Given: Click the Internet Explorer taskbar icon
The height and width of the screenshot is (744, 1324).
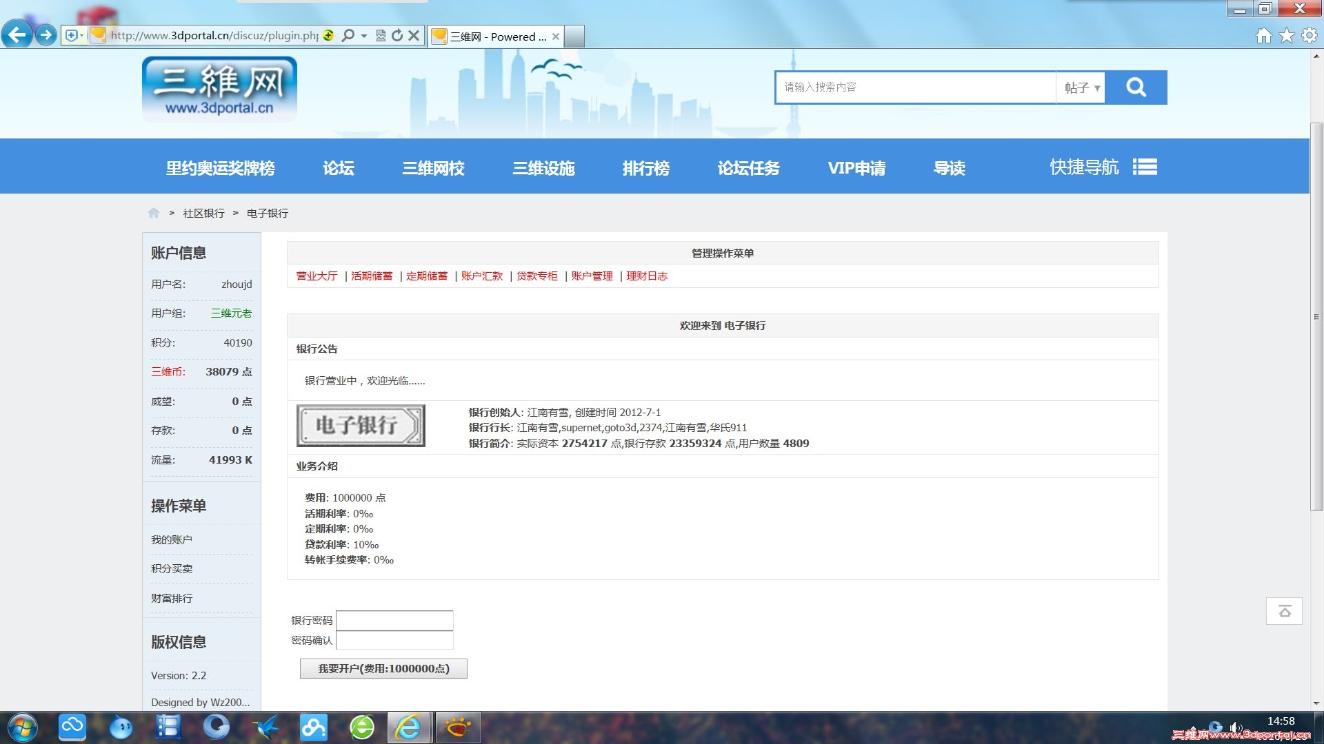Looking at the screenshot, I should pyautogui.click(x=409, y=727).
